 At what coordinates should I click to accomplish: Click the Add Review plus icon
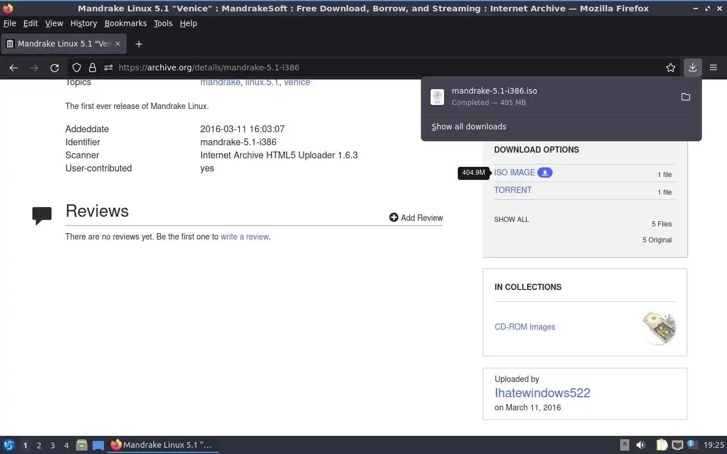pyautogui.click(x=394, y=217)
